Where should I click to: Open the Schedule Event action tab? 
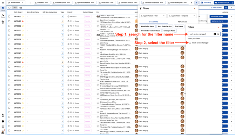tap(62, 2)
